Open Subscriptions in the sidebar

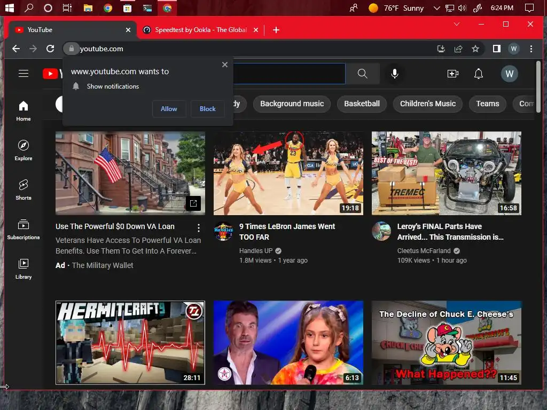(x=24, y=229)
